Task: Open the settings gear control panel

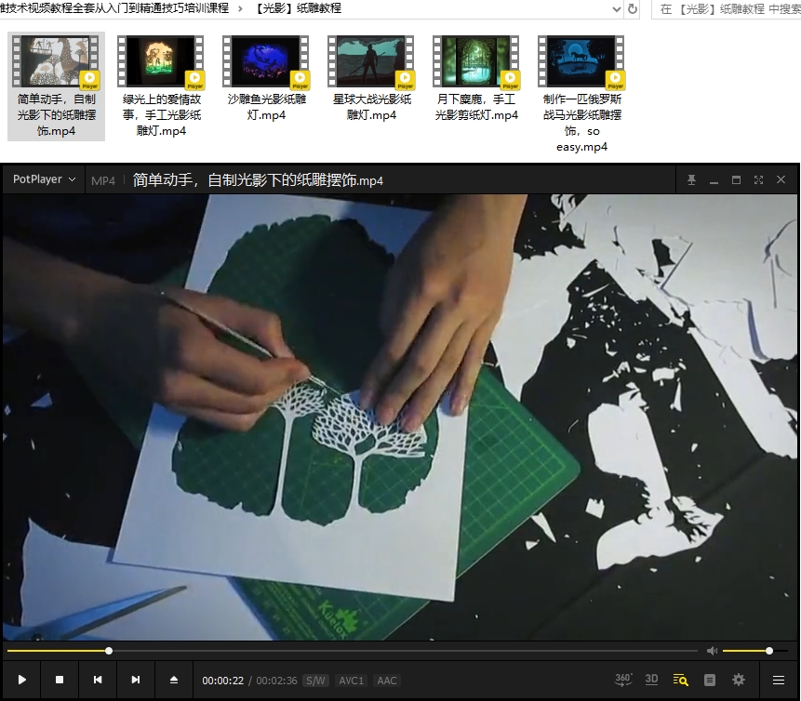Action: [739, 680]
